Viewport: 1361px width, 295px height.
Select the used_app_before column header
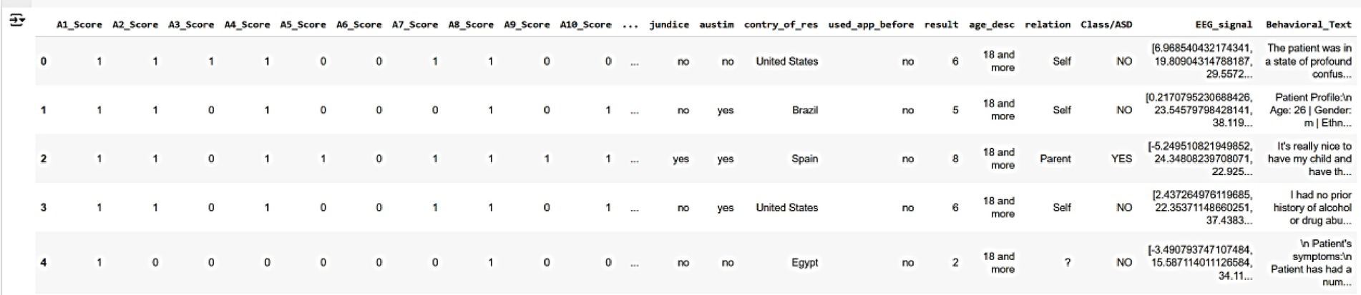coord(871,24)
